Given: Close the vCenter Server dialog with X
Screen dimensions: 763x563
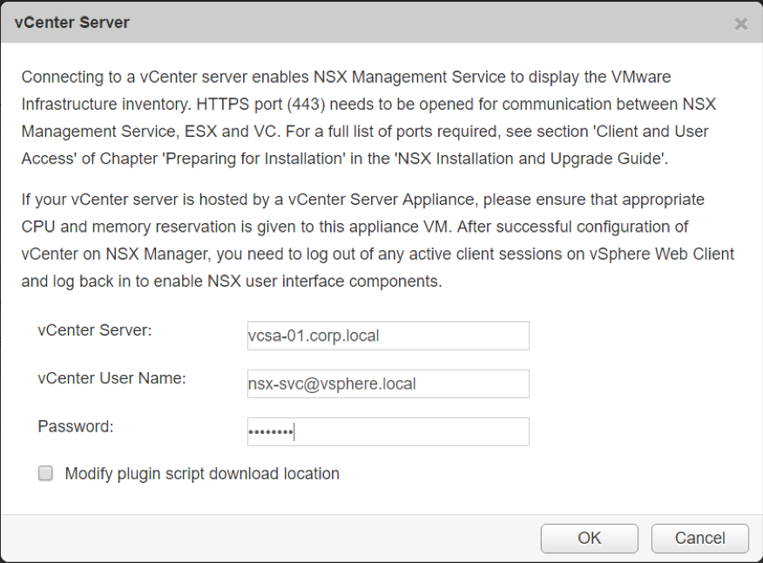Looking at the screenshot, I should (x=740, y=24).
